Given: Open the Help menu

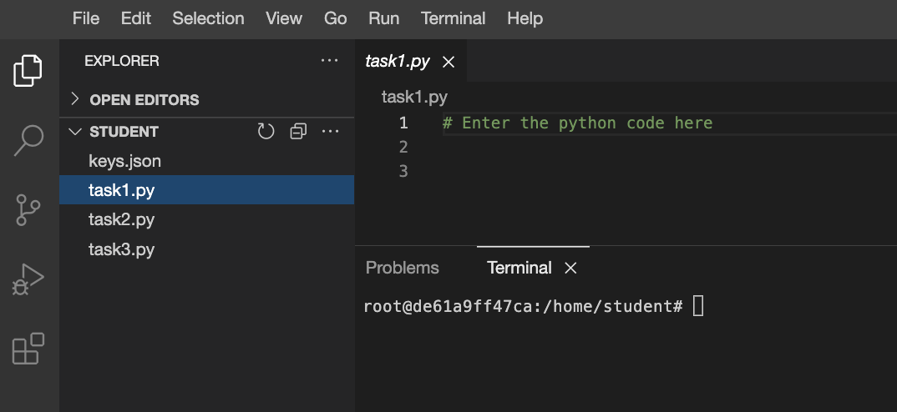Looking at the screenshot, I should click(x=525, y=19).
